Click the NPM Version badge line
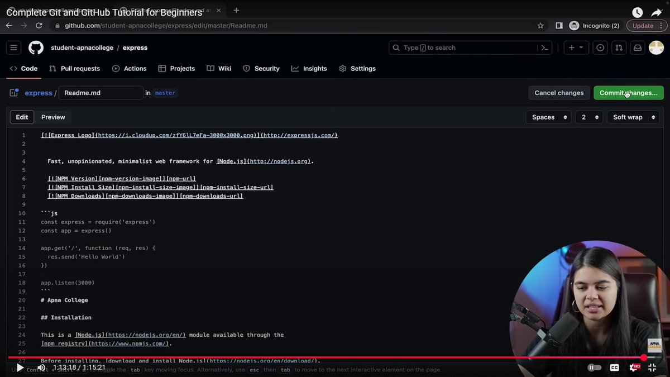 point(122,179)
